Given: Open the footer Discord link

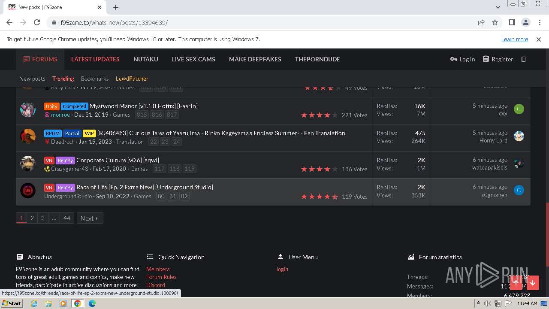Looking at the screenshot, I should pos(156,285).
